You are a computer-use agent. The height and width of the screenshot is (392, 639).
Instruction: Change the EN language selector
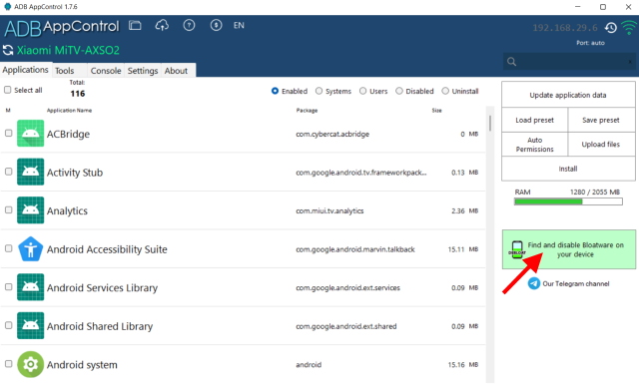(x=239, y=25)
